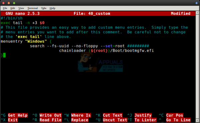Click the 'Replace' shortcut label
The width and height of the screenshot is (200, 123).
pos(80,120)
